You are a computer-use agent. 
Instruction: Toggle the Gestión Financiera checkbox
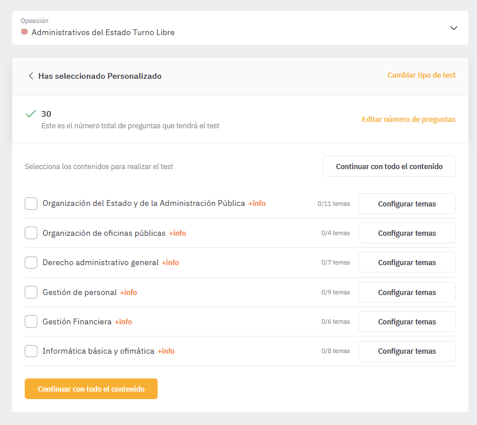point(31,321)
